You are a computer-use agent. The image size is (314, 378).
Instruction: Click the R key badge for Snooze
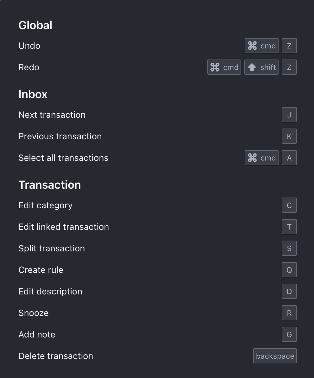click(289, 313)
